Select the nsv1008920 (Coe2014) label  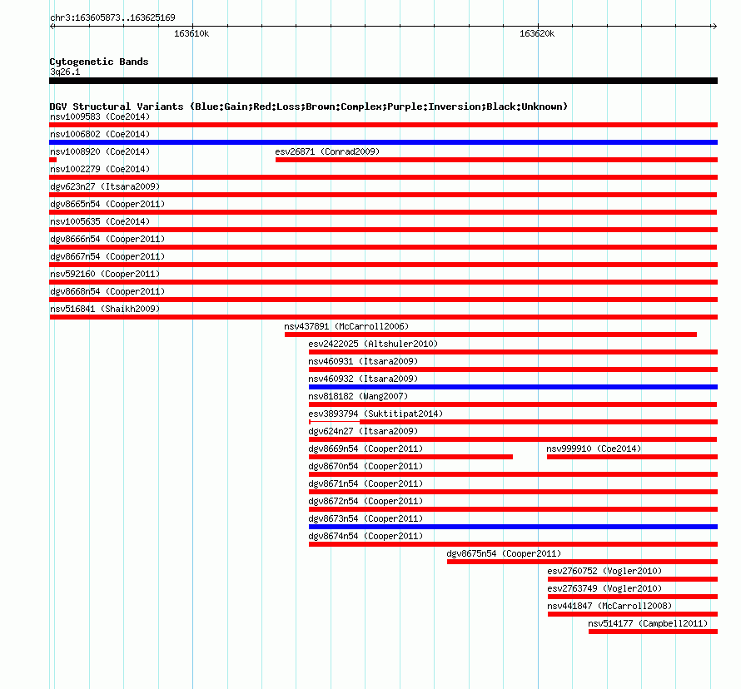pos(100,151)
